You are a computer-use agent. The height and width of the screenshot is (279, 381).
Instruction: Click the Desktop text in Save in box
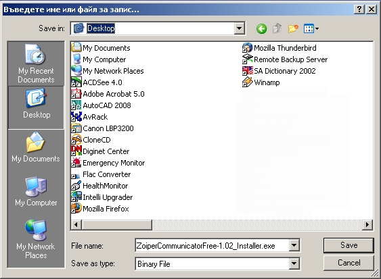coord(101,28)
